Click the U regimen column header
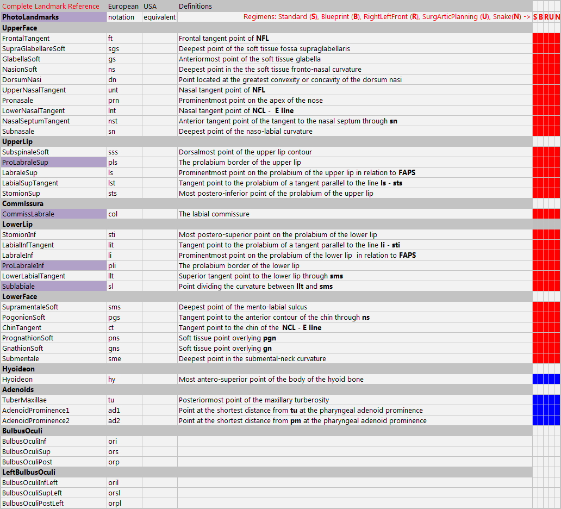Viewport: 561px width, 509px height. pos(551,17)
